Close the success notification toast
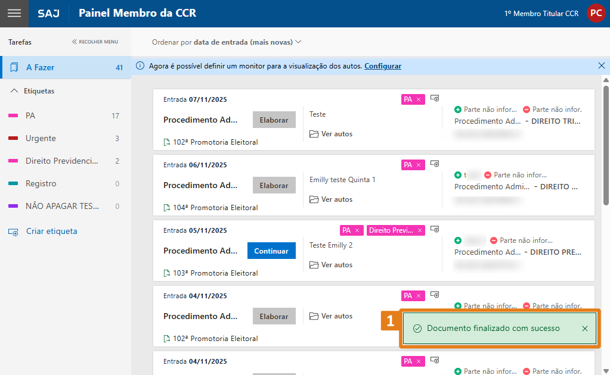Screen dimensions: 610x375 pos(584,329)
